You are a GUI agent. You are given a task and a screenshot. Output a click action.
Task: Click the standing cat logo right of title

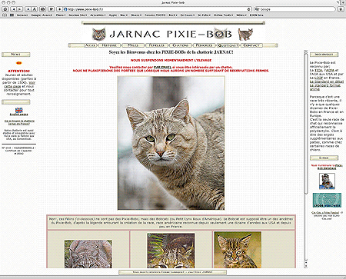click(245, 34)
